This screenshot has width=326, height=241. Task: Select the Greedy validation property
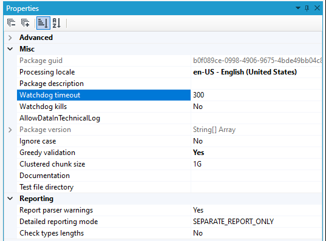(104, 153)
